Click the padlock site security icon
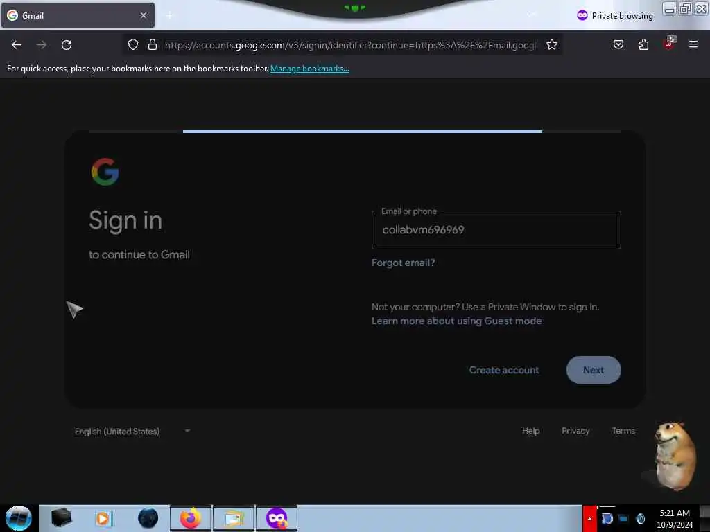This screenshot has height=532, width=710. click(x=153, y=44)
